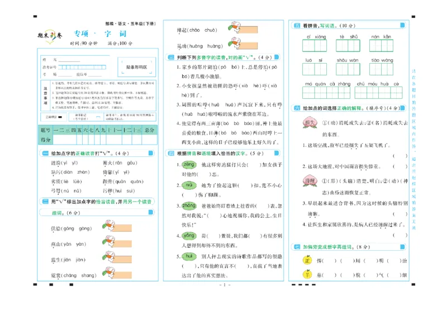Click the rabbit icon beside 监生(jiān jiàn)
The width and height of the screenshot is (447, 316).
click(108, 257)
